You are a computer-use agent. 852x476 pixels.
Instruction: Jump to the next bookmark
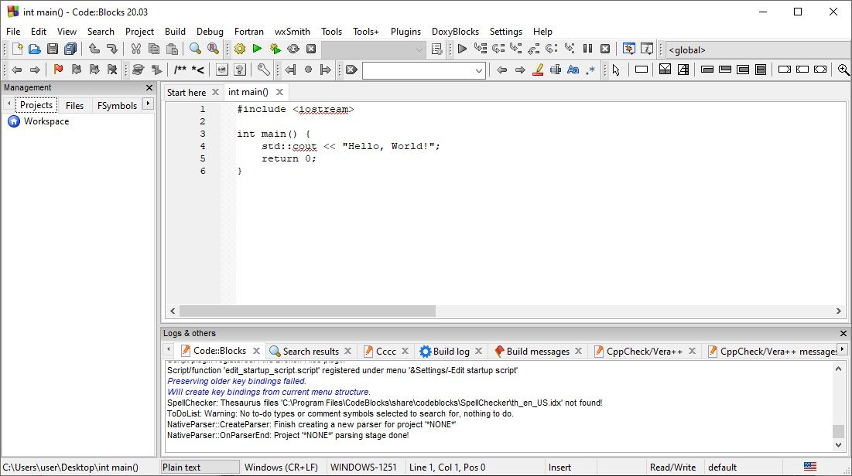(x=94, y=70)
